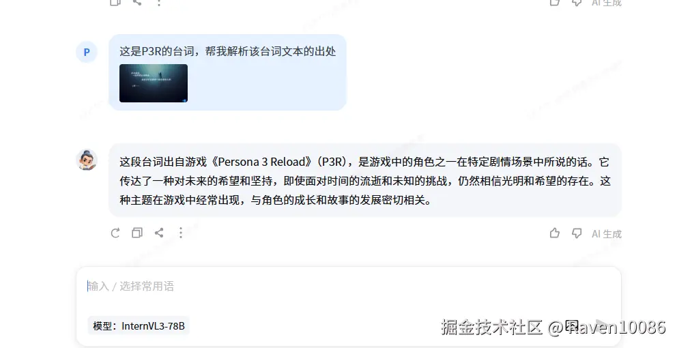677x348 pixels.
Task: Open the attached game screenshot thumbnail
Action: tap(154, 83)
